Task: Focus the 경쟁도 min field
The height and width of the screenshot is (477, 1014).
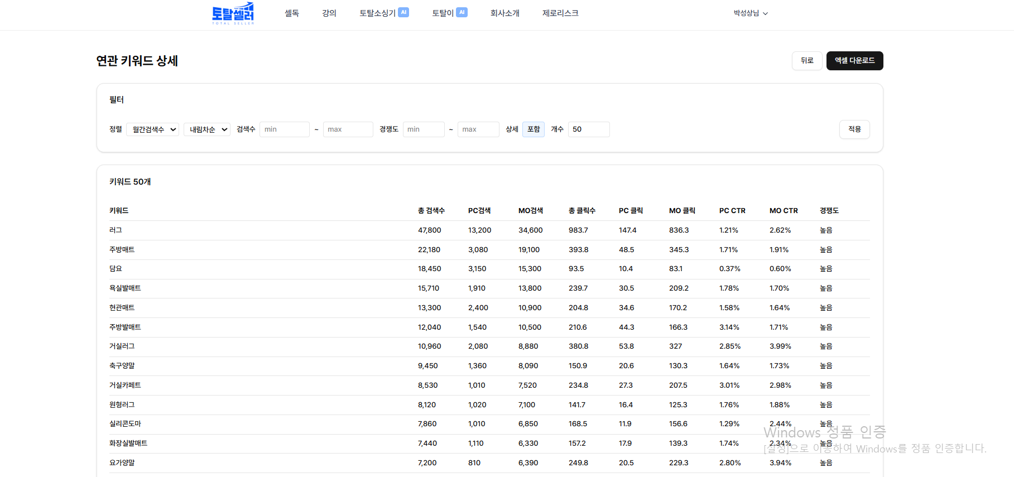Action: click(424, 129)
